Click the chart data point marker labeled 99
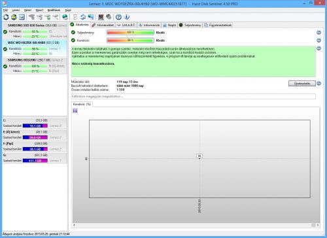Image resolution: width=327 pixels, height=238 pixels. pyautogui.click(x=199, y=156)
